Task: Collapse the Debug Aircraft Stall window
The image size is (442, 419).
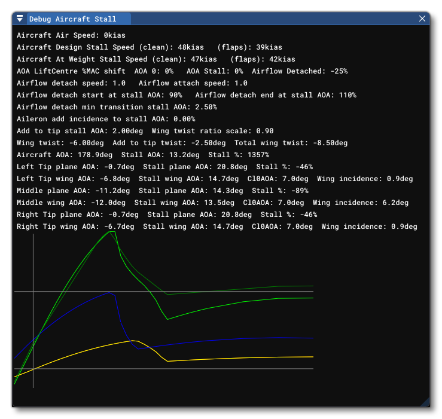Action: pos(19,19)
